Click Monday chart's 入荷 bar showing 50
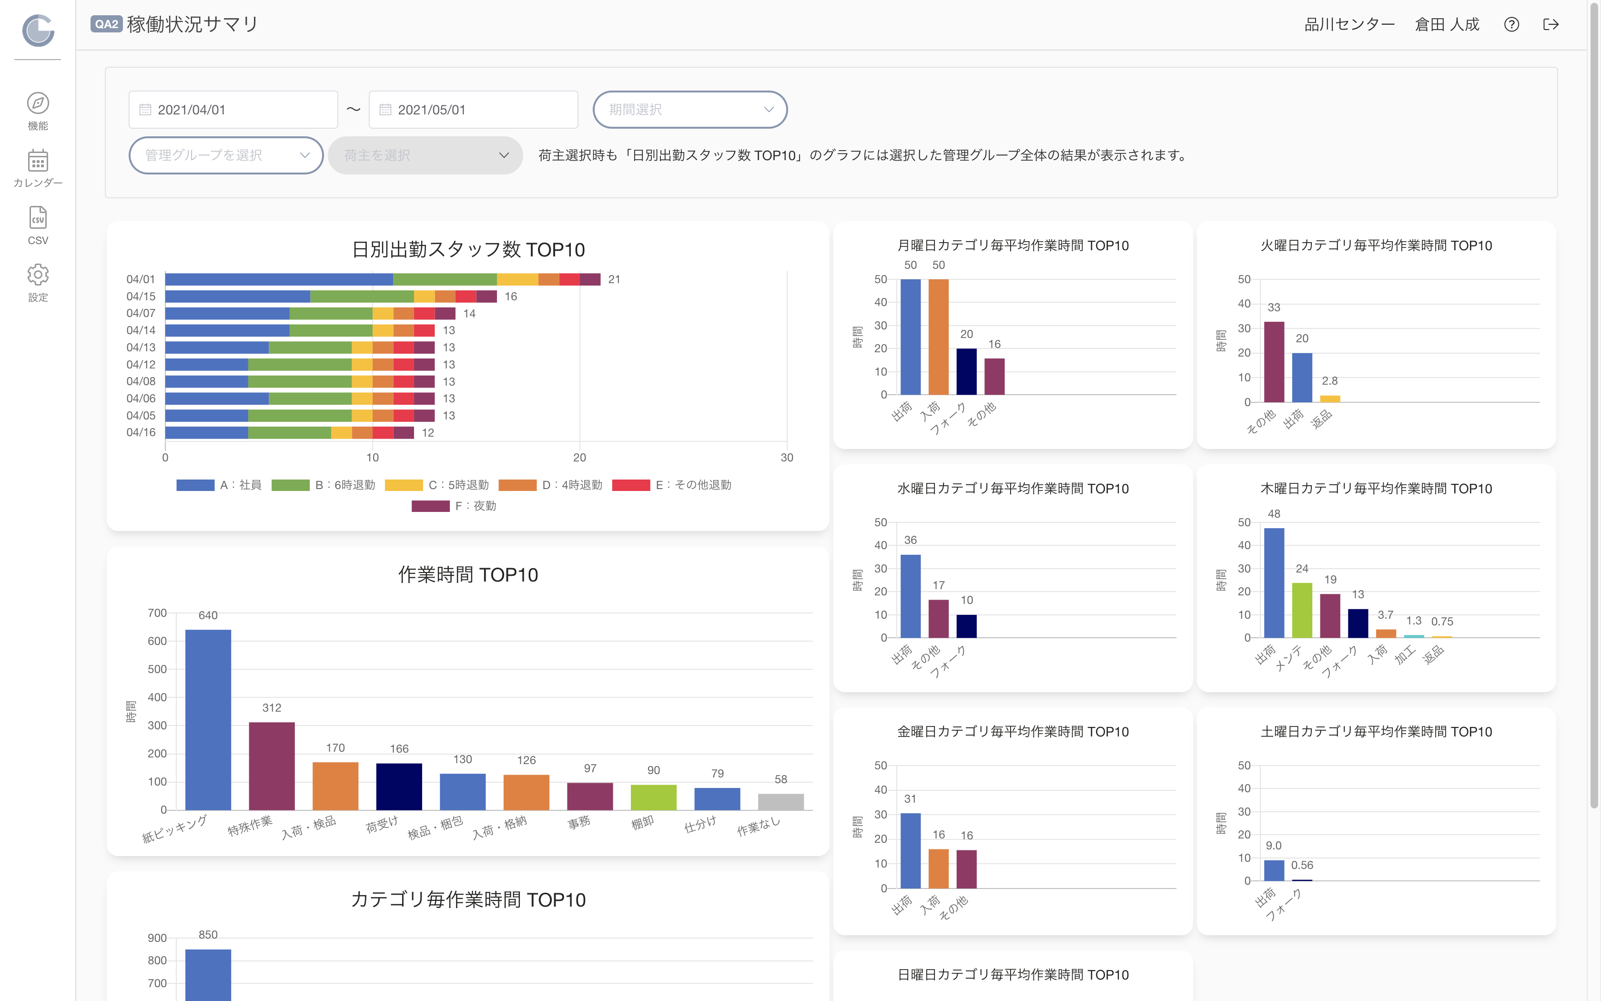This screenshot has width=1601, height=1001. coord(938,337)
